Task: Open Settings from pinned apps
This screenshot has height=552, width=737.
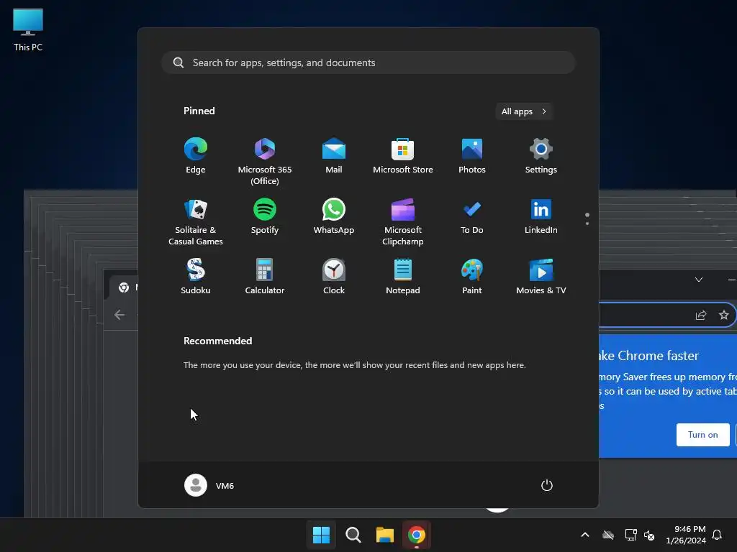Action: click(x=541, y=156)
